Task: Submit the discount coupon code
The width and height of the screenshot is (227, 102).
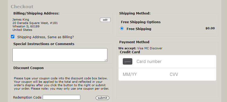Action: pyautogui.click(x=103, y=98)
